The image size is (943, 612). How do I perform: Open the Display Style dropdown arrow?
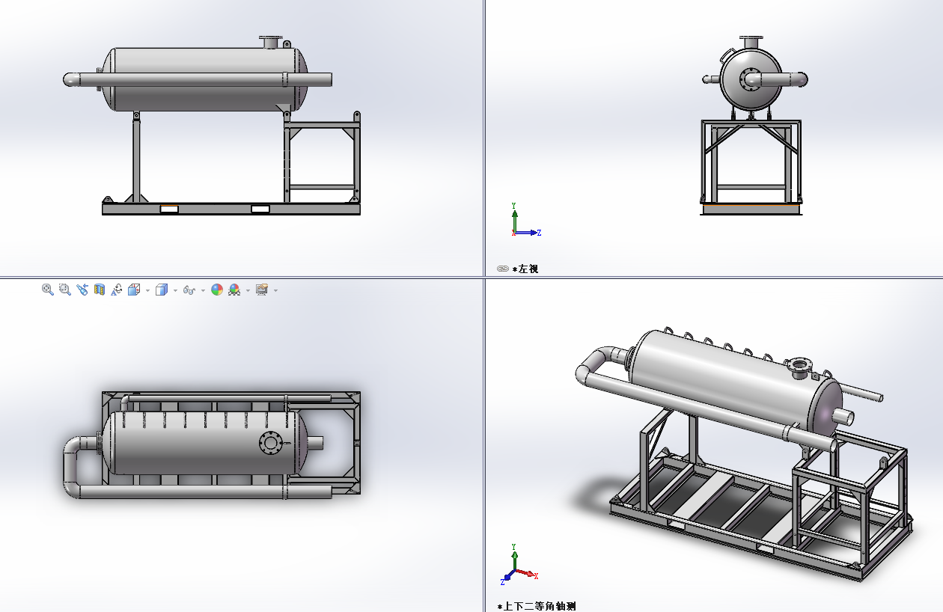tap(175, 290)
